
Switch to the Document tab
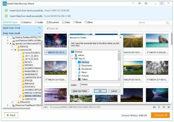click(52, 22)
